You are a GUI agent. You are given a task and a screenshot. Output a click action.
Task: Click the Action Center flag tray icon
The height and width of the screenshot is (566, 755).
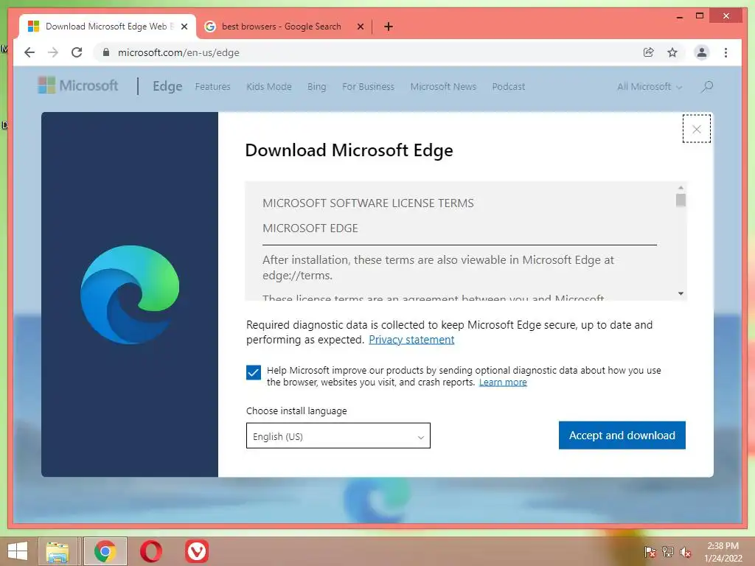[650, 551]
